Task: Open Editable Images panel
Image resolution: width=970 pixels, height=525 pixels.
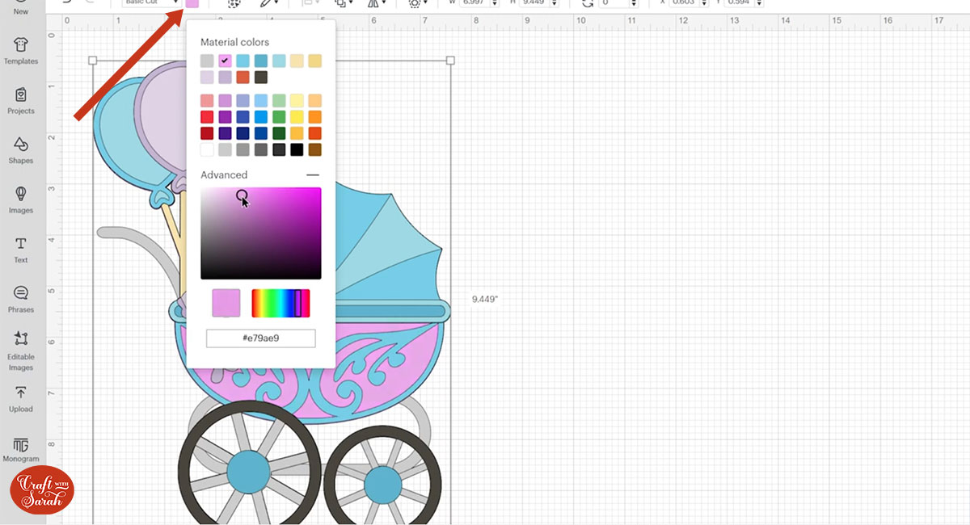Action: click(21, 351)
